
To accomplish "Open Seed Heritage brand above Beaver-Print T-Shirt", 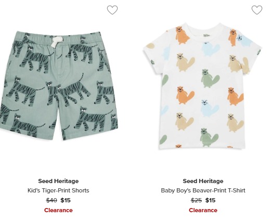I will coord(203,181).
